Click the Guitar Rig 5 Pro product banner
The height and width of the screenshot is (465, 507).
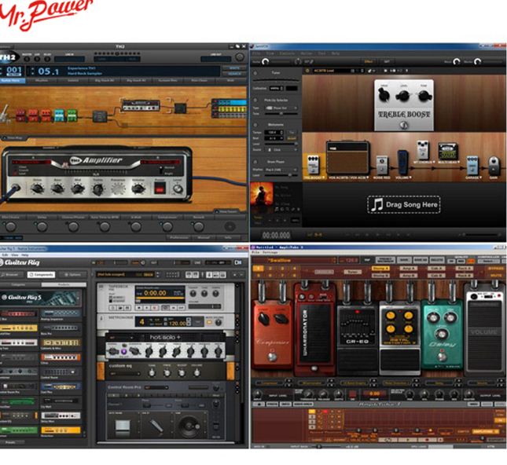[40, 298]
